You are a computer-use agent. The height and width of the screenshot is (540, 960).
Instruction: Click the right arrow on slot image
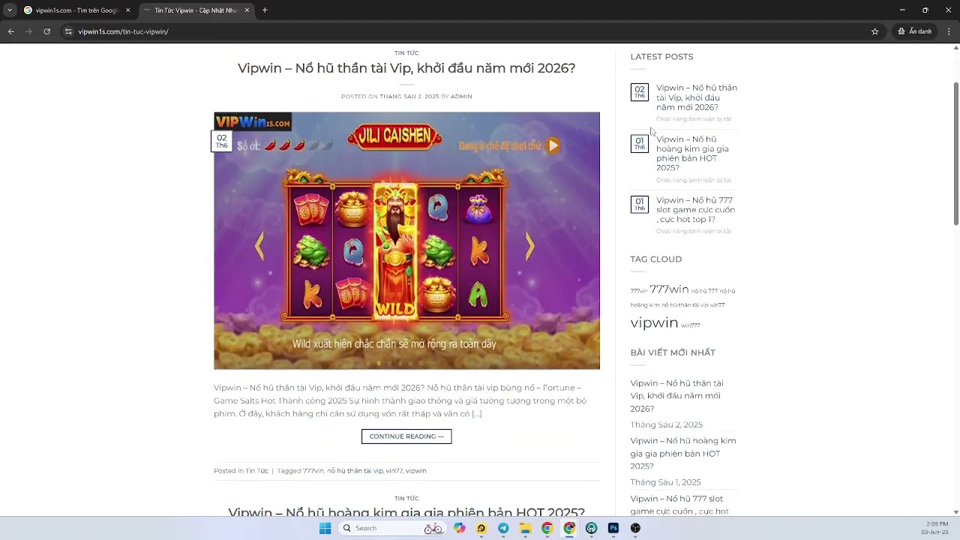point(529,246)
